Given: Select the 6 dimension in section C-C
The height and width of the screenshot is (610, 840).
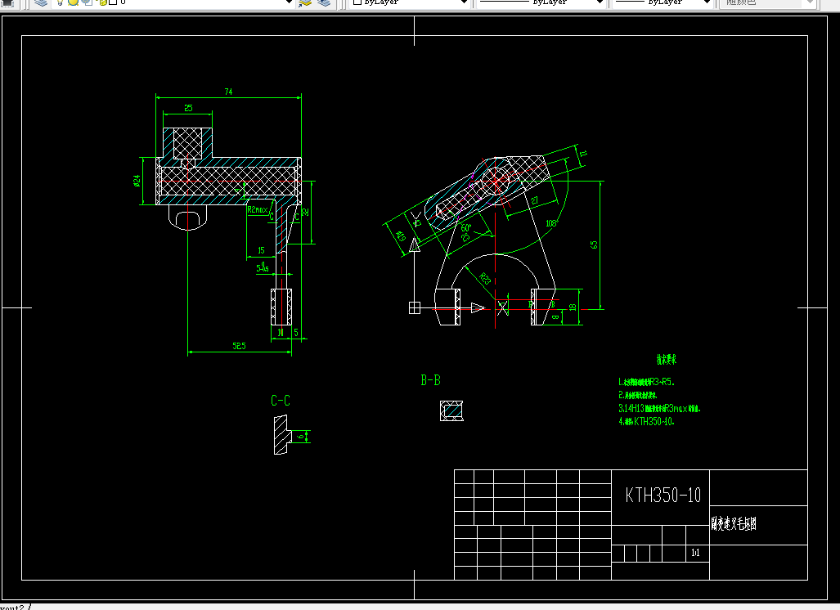Looking at the screenshot, I should [301, 437].
